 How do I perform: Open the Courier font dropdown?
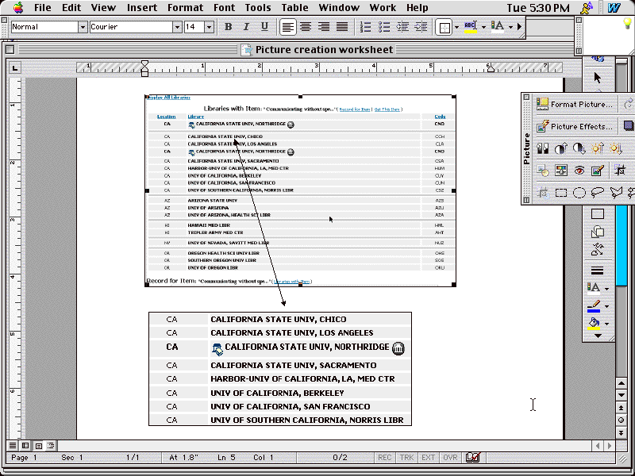coord(177,27)
